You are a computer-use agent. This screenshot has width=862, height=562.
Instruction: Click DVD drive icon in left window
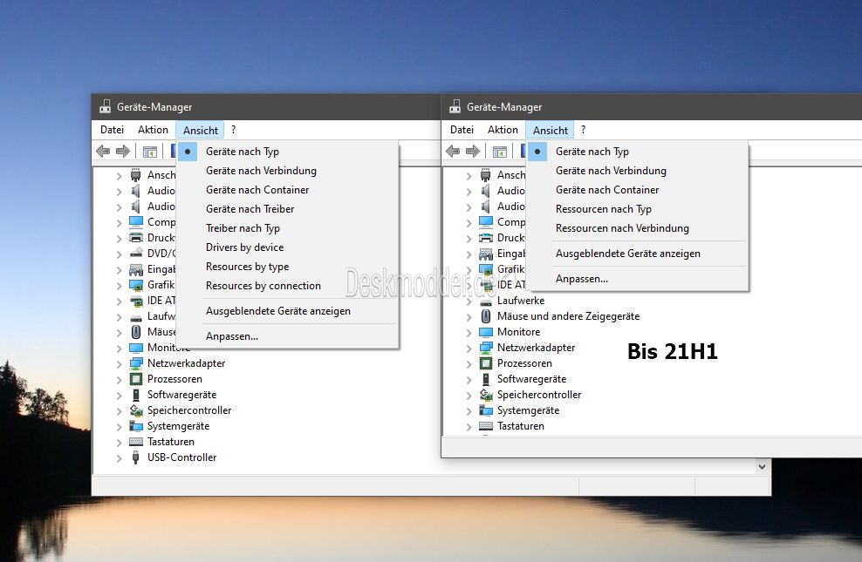[x=136, y=254]
